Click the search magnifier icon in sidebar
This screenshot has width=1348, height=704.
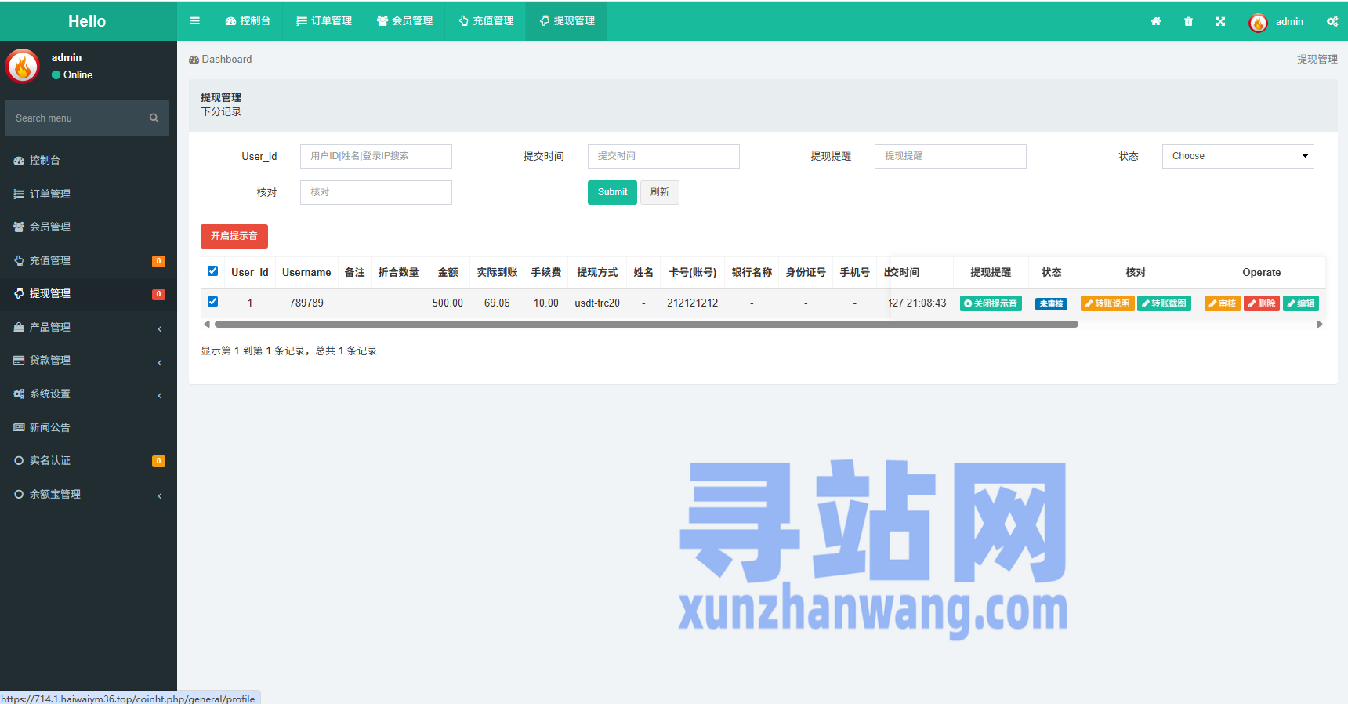coord(154,118)
